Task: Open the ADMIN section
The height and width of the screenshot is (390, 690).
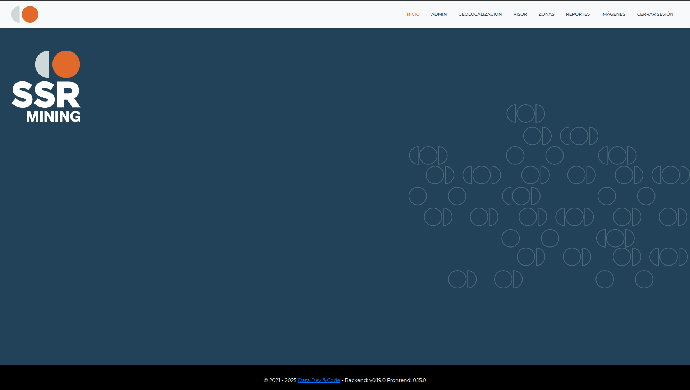Action: tap(439, 14)
